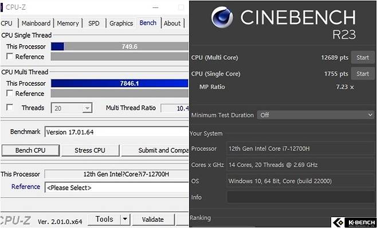Screen dimensions: 377x228
Task: Switch to the Memory tab
Action: (68, 23)
